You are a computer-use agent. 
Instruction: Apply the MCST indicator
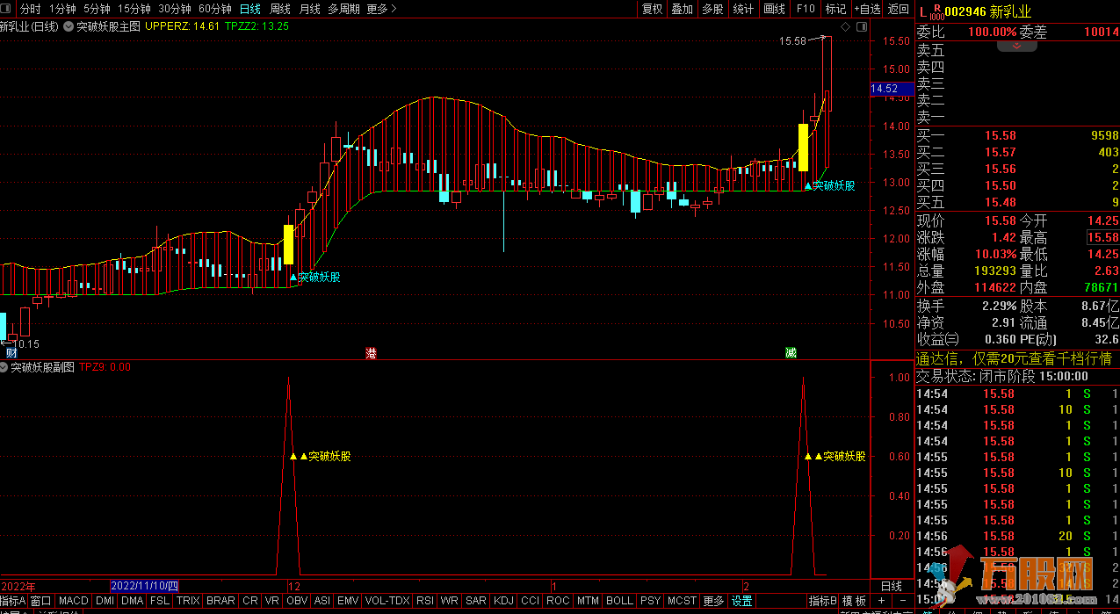[682, 601]
